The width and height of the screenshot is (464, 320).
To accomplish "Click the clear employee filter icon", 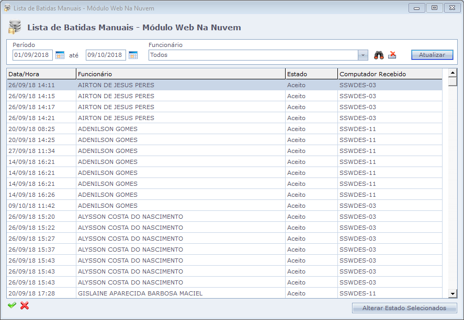I will pyautogui.click(x=392, y=55).
